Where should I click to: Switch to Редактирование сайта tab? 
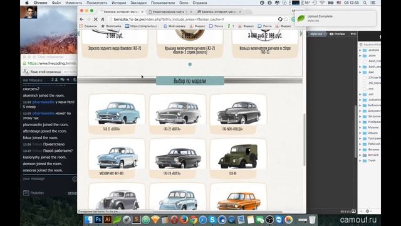click(170, 12)
